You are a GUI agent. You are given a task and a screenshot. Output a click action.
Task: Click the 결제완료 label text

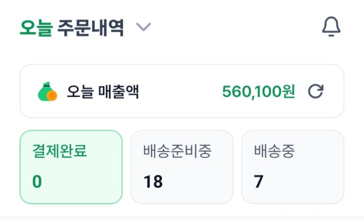pyautogui.click(x=60, y=151)
